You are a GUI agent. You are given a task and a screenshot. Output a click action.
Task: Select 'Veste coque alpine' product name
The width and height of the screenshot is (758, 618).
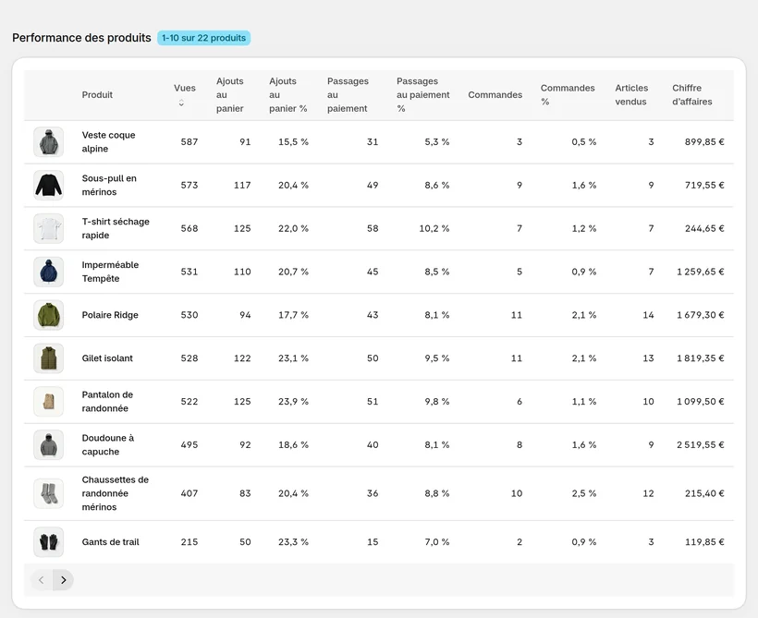pos(108,142)
